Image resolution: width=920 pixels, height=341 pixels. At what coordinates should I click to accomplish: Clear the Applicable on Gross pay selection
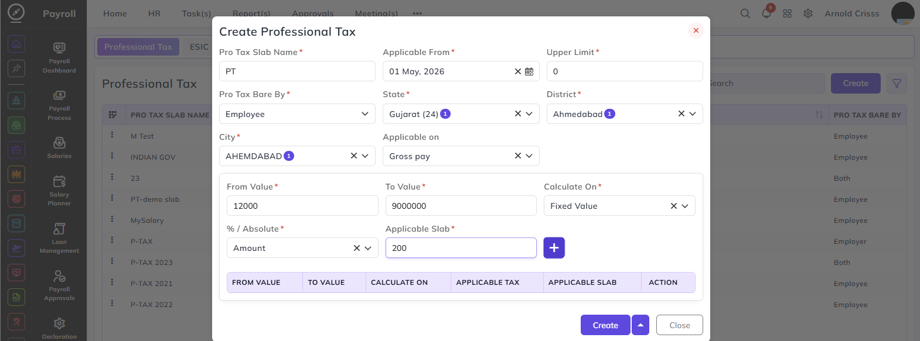point(517,156)
